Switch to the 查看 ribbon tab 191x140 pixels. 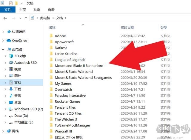pos(51,10)
